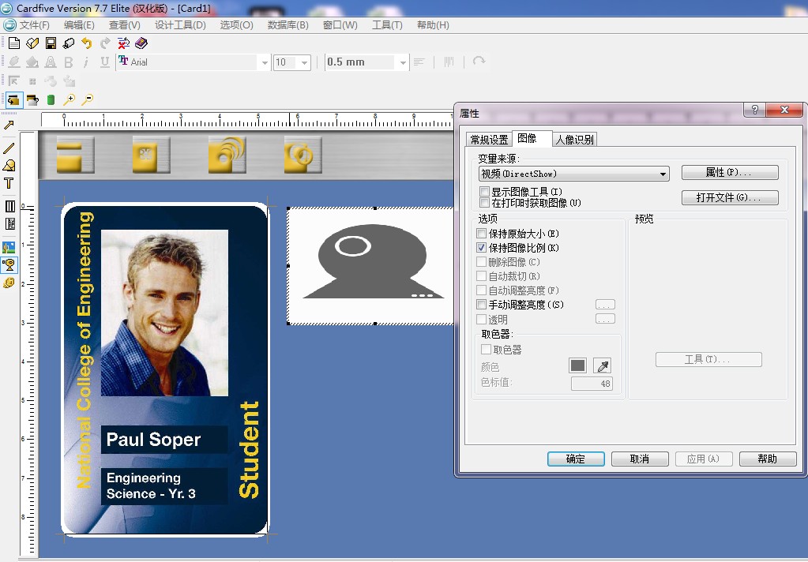
Task: Select the Image picture tool
Action: (9, 247)
